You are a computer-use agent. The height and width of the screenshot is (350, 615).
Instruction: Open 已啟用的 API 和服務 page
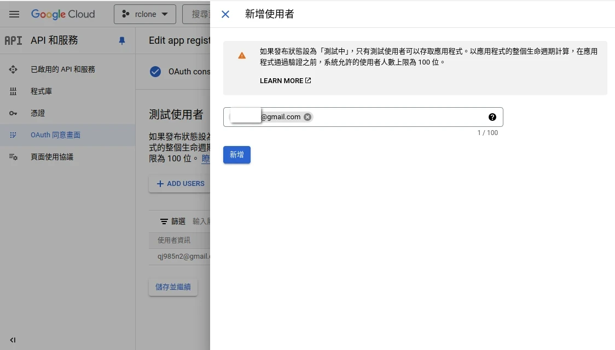point(63,69)
